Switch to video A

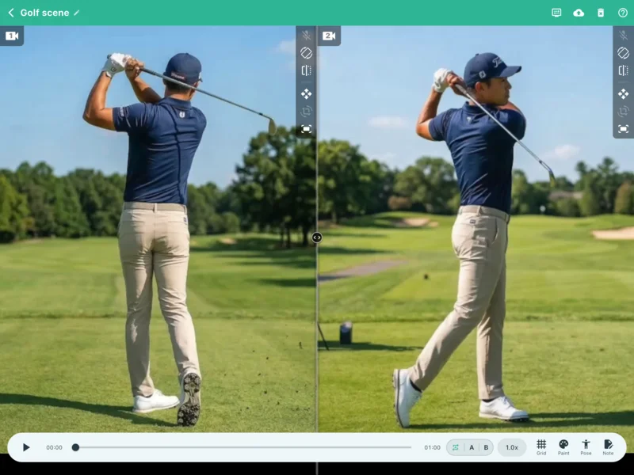coord(472,446)
